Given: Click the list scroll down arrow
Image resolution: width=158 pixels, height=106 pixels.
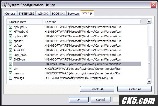Looking at the screenshot, I should (x=149, y=81).
